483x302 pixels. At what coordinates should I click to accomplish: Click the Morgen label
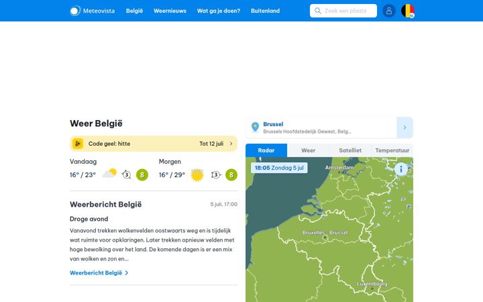170,162
